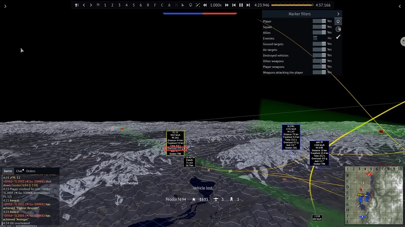Toggle the Player marker filter
The width and height of the screenshot is (405, 227).
tap(319, 21)
